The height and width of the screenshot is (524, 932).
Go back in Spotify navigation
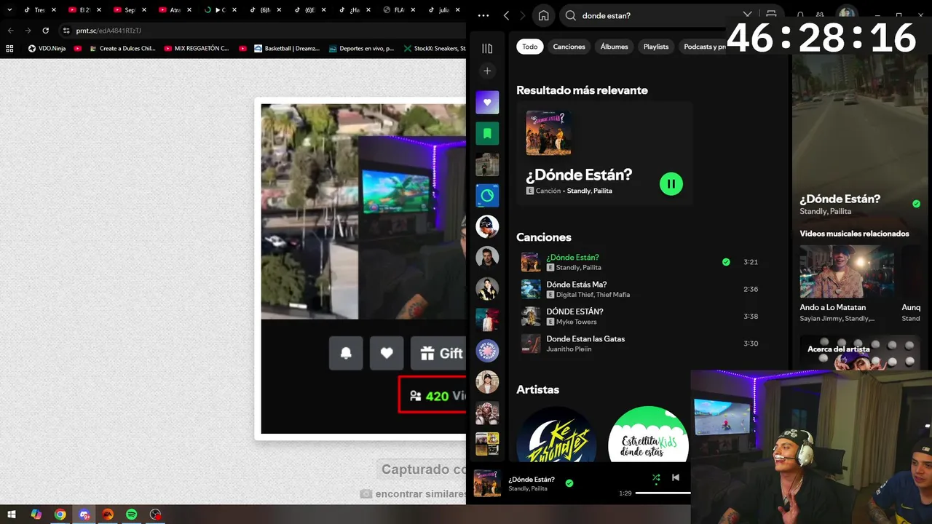pyautogui.click(x=506, y=15)
